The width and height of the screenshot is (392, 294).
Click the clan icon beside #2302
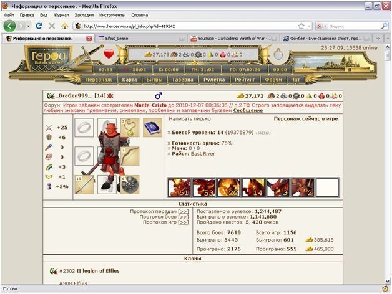[54, 271]
